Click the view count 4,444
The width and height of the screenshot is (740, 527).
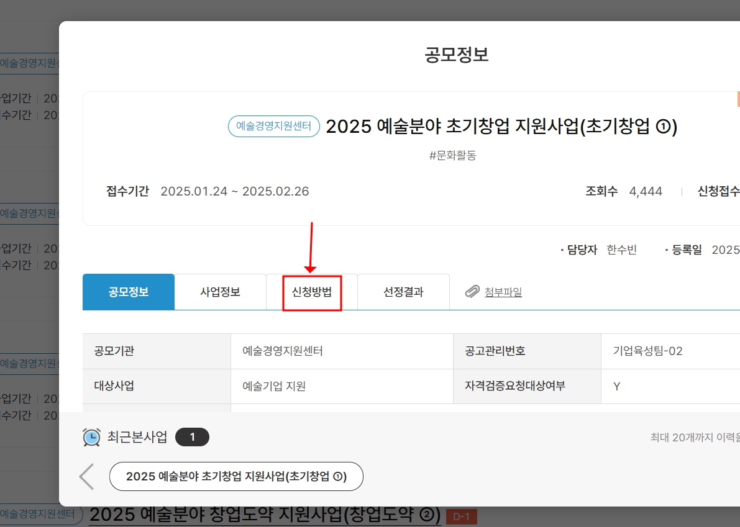[x=646, y=191]
